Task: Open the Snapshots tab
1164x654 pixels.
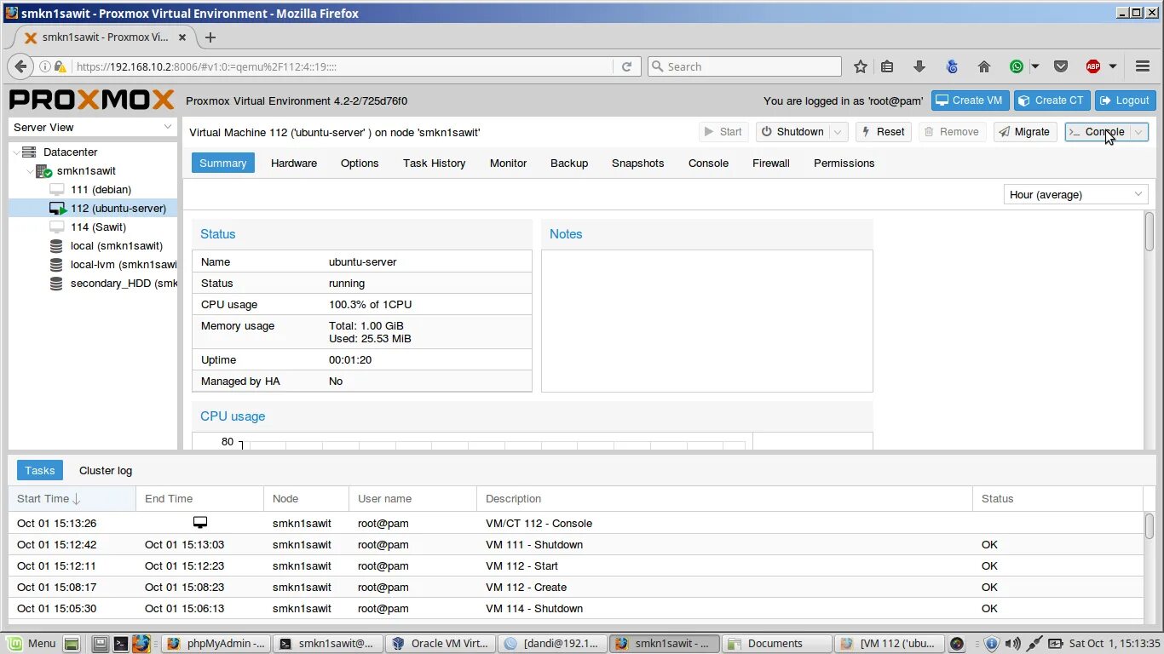Action: point(637,163)
